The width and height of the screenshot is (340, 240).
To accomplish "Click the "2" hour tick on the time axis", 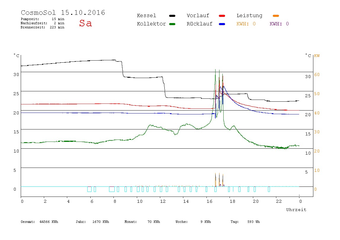I will (45, 202).
